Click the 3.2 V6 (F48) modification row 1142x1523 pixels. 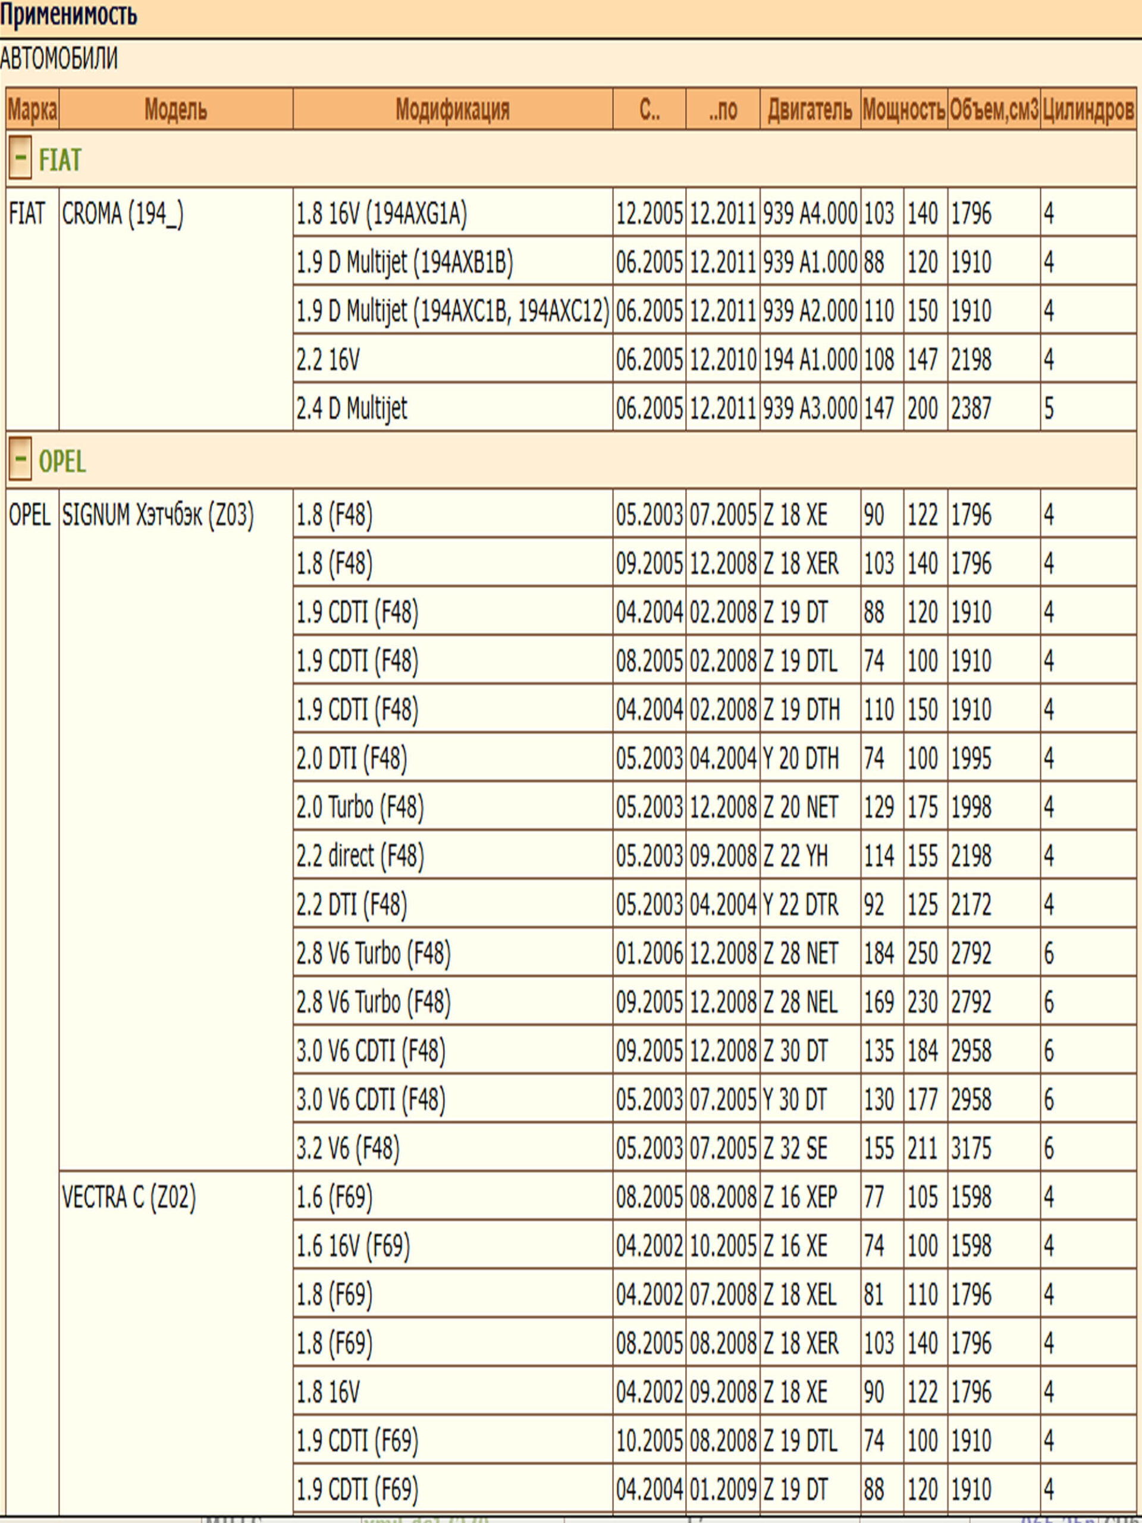[347, 1148]
